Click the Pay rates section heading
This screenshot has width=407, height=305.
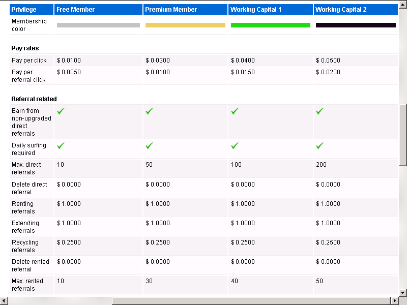click(x=25, y=48)
